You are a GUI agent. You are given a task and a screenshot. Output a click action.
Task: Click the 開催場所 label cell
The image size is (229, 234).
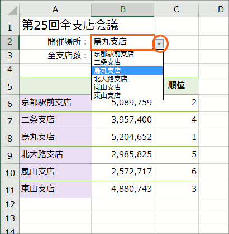click(55, 42)
